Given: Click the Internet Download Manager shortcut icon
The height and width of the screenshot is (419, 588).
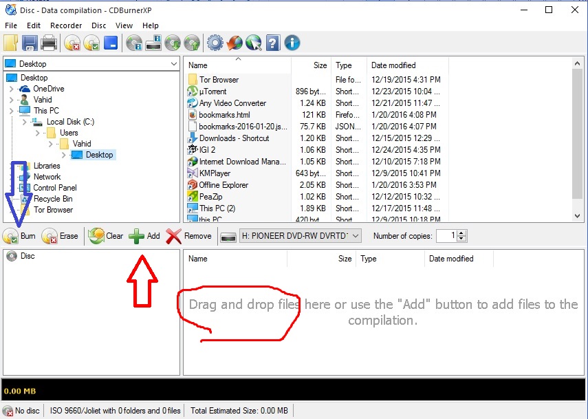Looking at the screenshot, I should click(x=193, y=161).
